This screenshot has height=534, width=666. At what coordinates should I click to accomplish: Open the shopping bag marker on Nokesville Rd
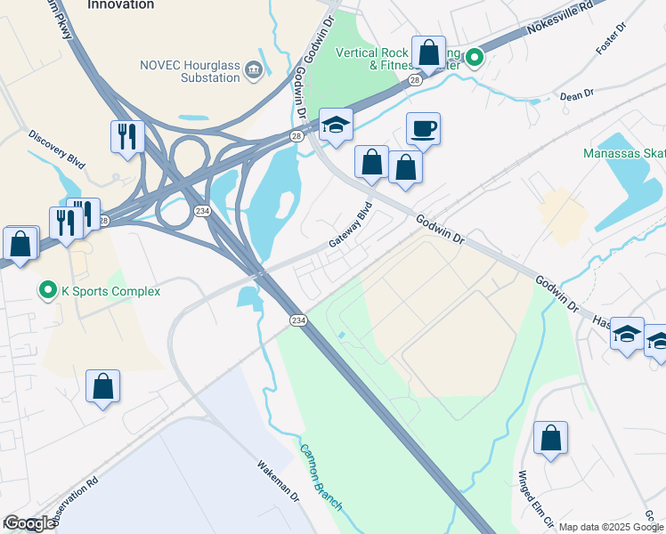pyautogui.click(x=428, y=53)
